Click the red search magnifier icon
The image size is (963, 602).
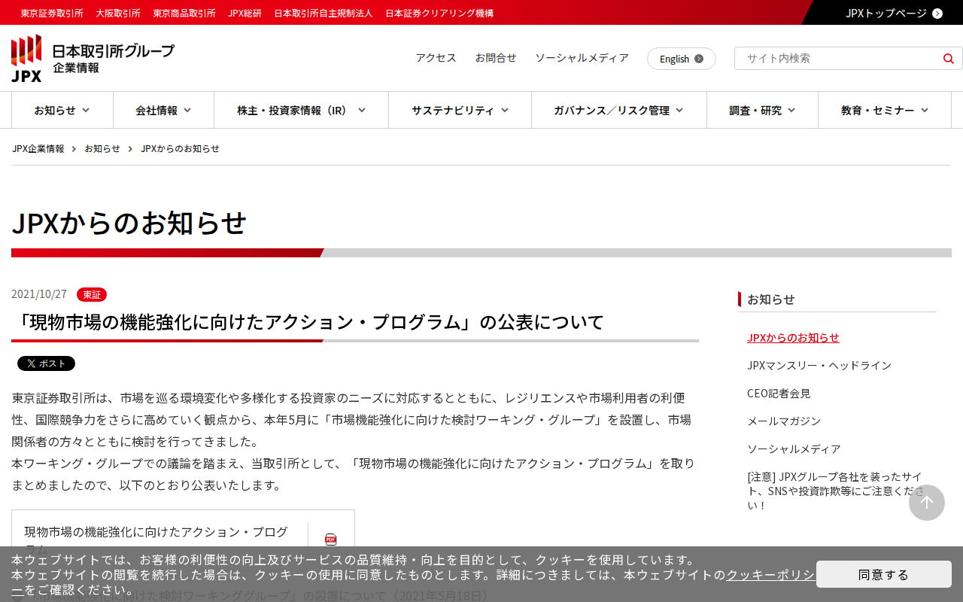coord(948,59)
